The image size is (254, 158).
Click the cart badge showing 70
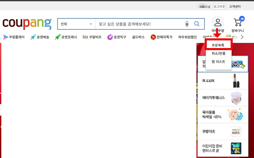click(242, 19)
